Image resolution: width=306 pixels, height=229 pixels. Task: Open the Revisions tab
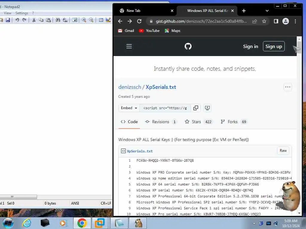160,122
